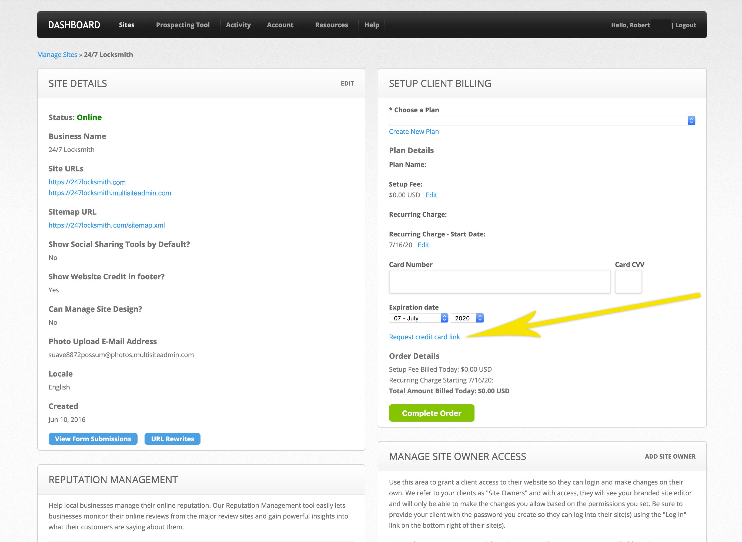The image size is (742, 542).
Task: Open the Account menu
Action: click(280, 25)
